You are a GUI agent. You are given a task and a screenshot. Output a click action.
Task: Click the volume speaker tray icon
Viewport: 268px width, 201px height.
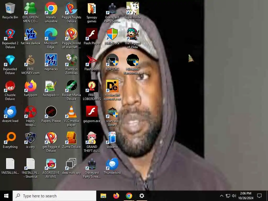point(234,196)
